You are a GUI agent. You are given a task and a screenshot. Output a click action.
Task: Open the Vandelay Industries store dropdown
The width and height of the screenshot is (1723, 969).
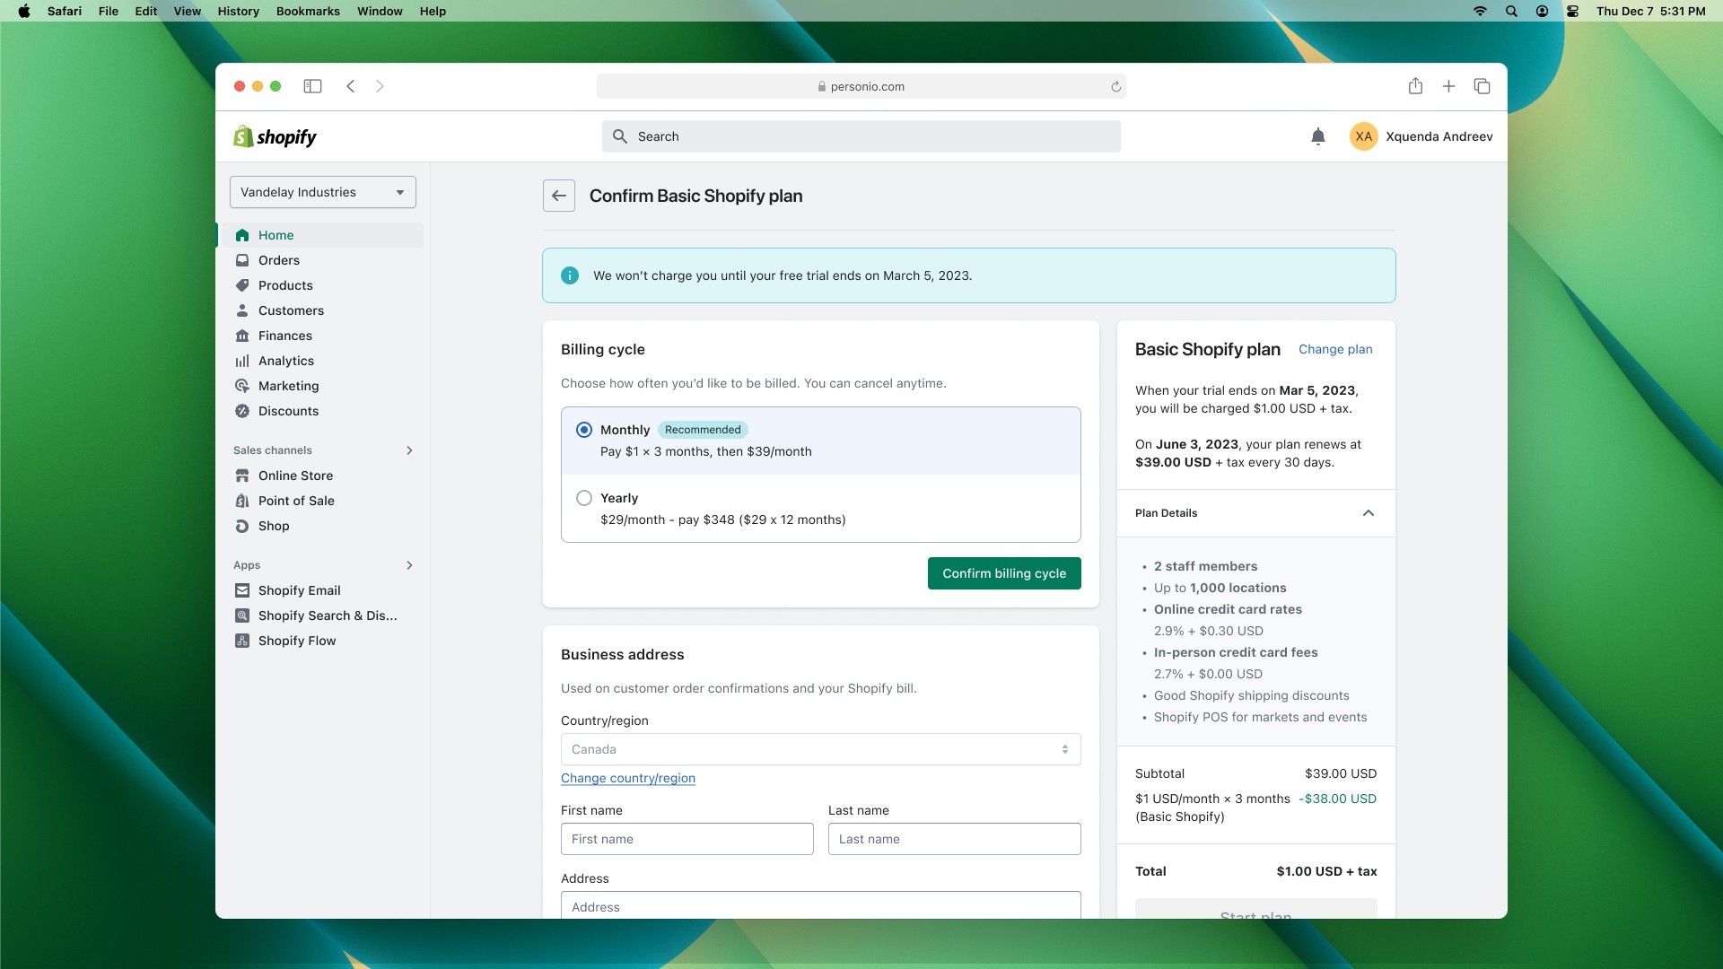pyautogui.click(x=322, y=192)
